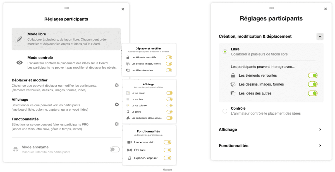
Task: Click the drag handle atop the left panel
Action: [66, 8]
